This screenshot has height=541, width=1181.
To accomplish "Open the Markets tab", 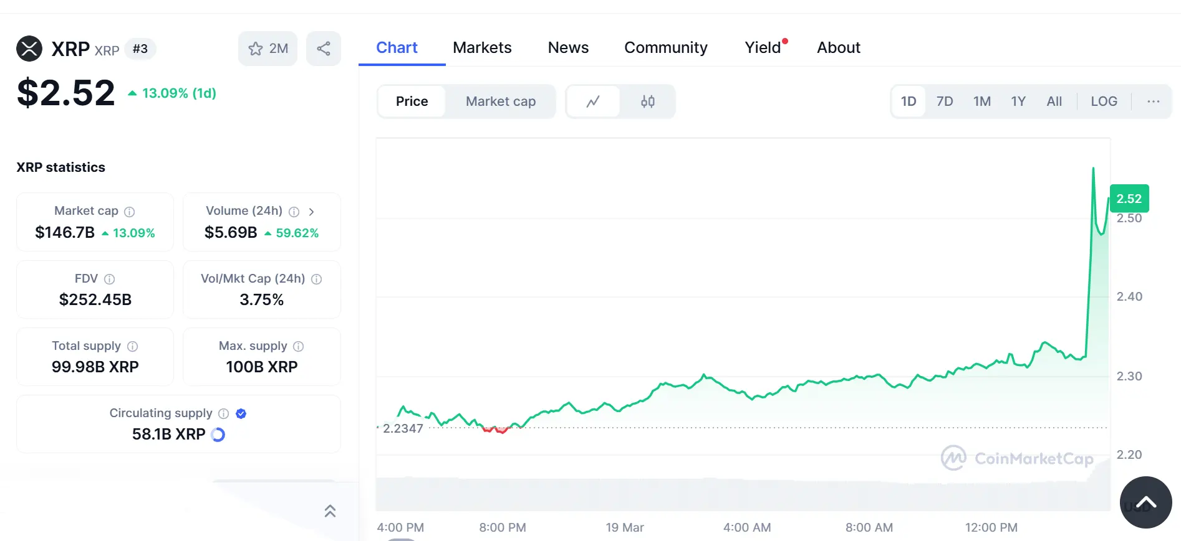I will pos(482,47).
